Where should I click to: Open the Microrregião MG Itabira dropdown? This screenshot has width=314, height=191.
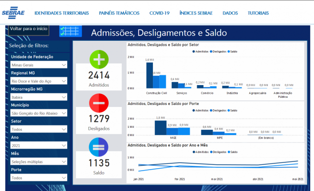tap(38, 97)
